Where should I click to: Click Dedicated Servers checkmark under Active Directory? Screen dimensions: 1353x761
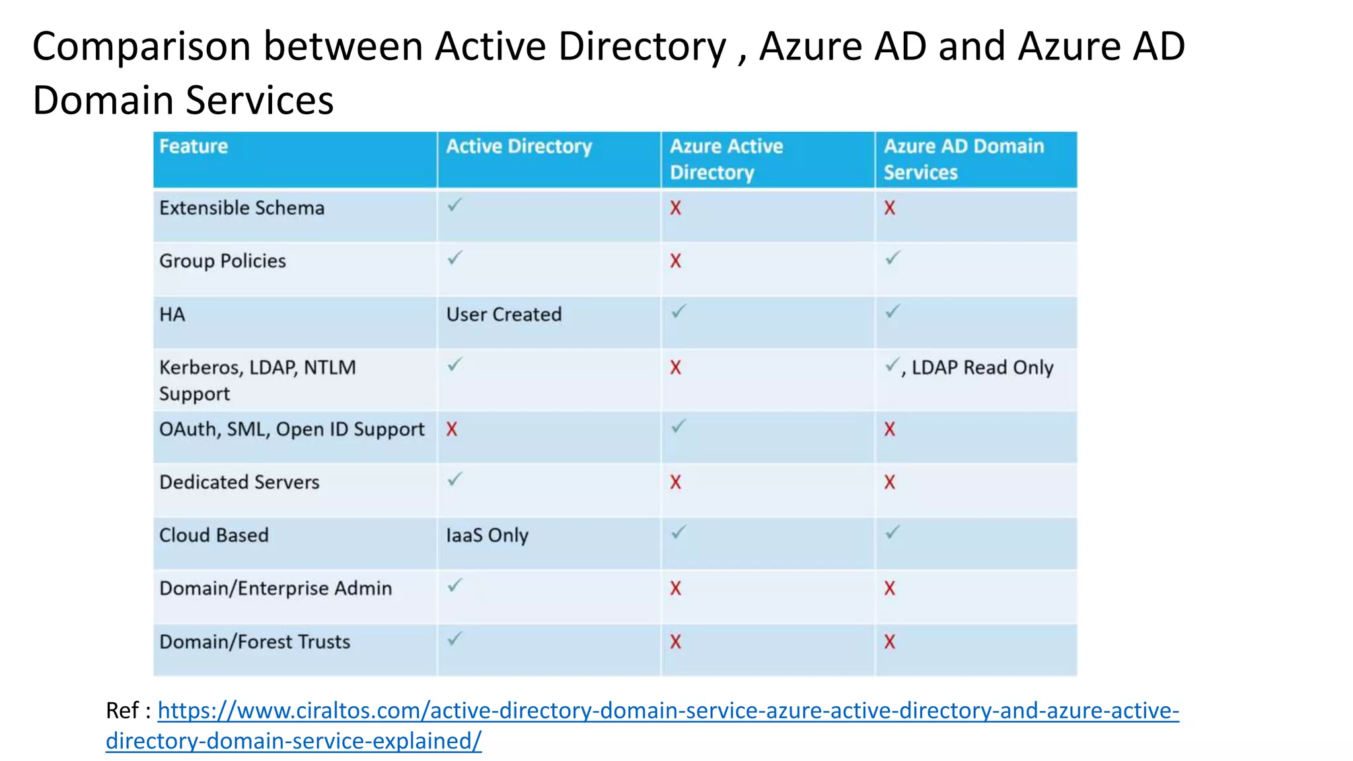(x=455, y=479)
